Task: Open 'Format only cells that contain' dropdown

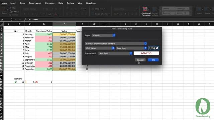Action: [x=116, y=44]
